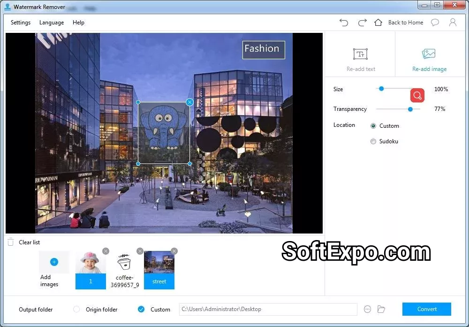469x327 pixels.
Task: Open the feedback chat bubble icon
Action: point(435,22)
